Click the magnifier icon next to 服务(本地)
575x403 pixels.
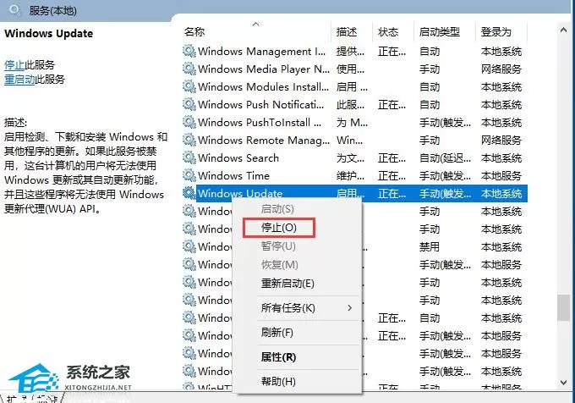pos(15,9)
